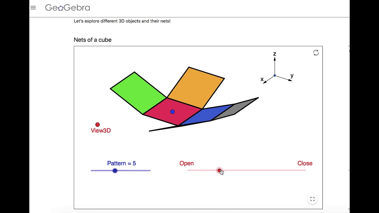Click the red handle on the Open/Close slider
Viewport: 379px width, 213px height.
point(219,171)
